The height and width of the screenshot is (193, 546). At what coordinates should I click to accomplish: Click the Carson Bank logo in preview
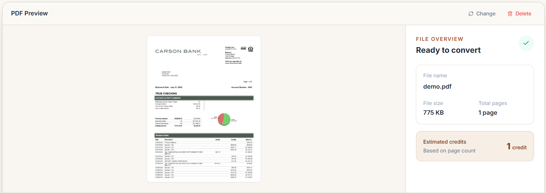click(181, 52)
